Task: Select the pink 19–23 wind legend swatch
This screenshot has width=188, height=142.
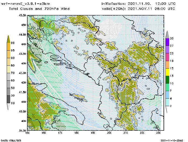Action: click(167, 57)
